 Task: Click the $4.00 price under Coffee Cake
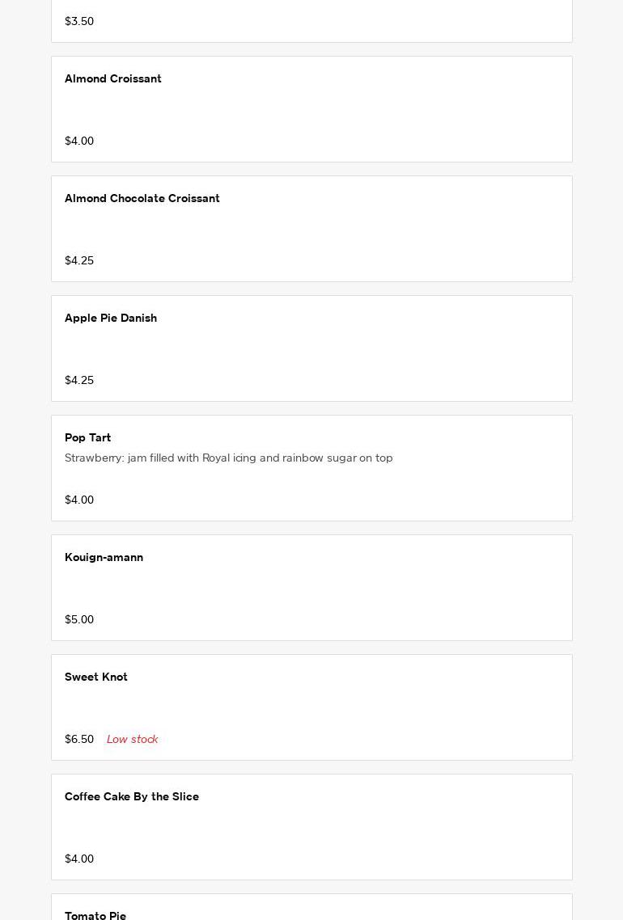pos(79,859)
